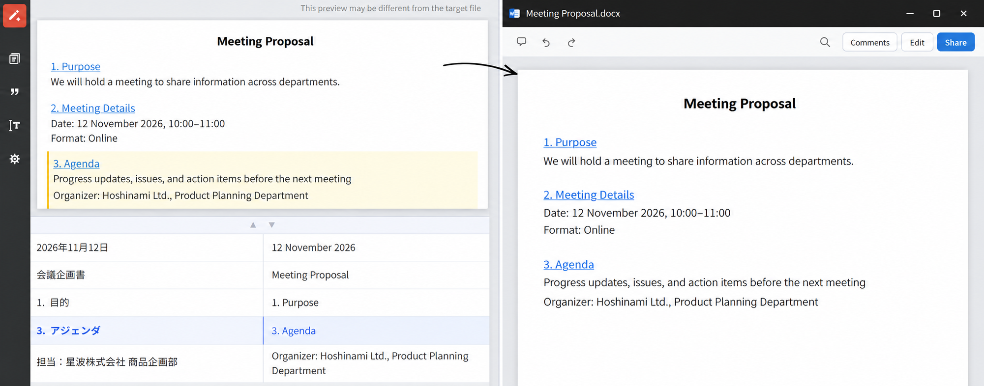
Task: Follow the 3. Agenda link in preview
Action: click(76, 164)
